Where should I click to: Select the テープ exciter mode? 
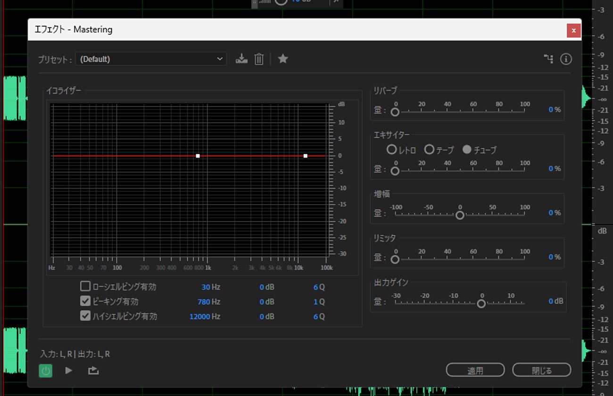429,149
